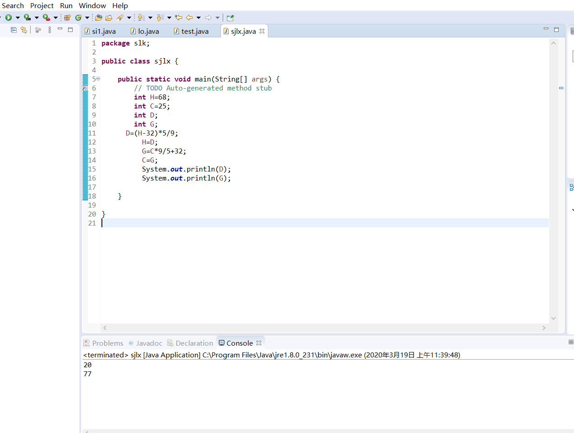Click the Run External Tools icon
The width and height of the screenshot is (574, 433).
[x=46, y=18]
